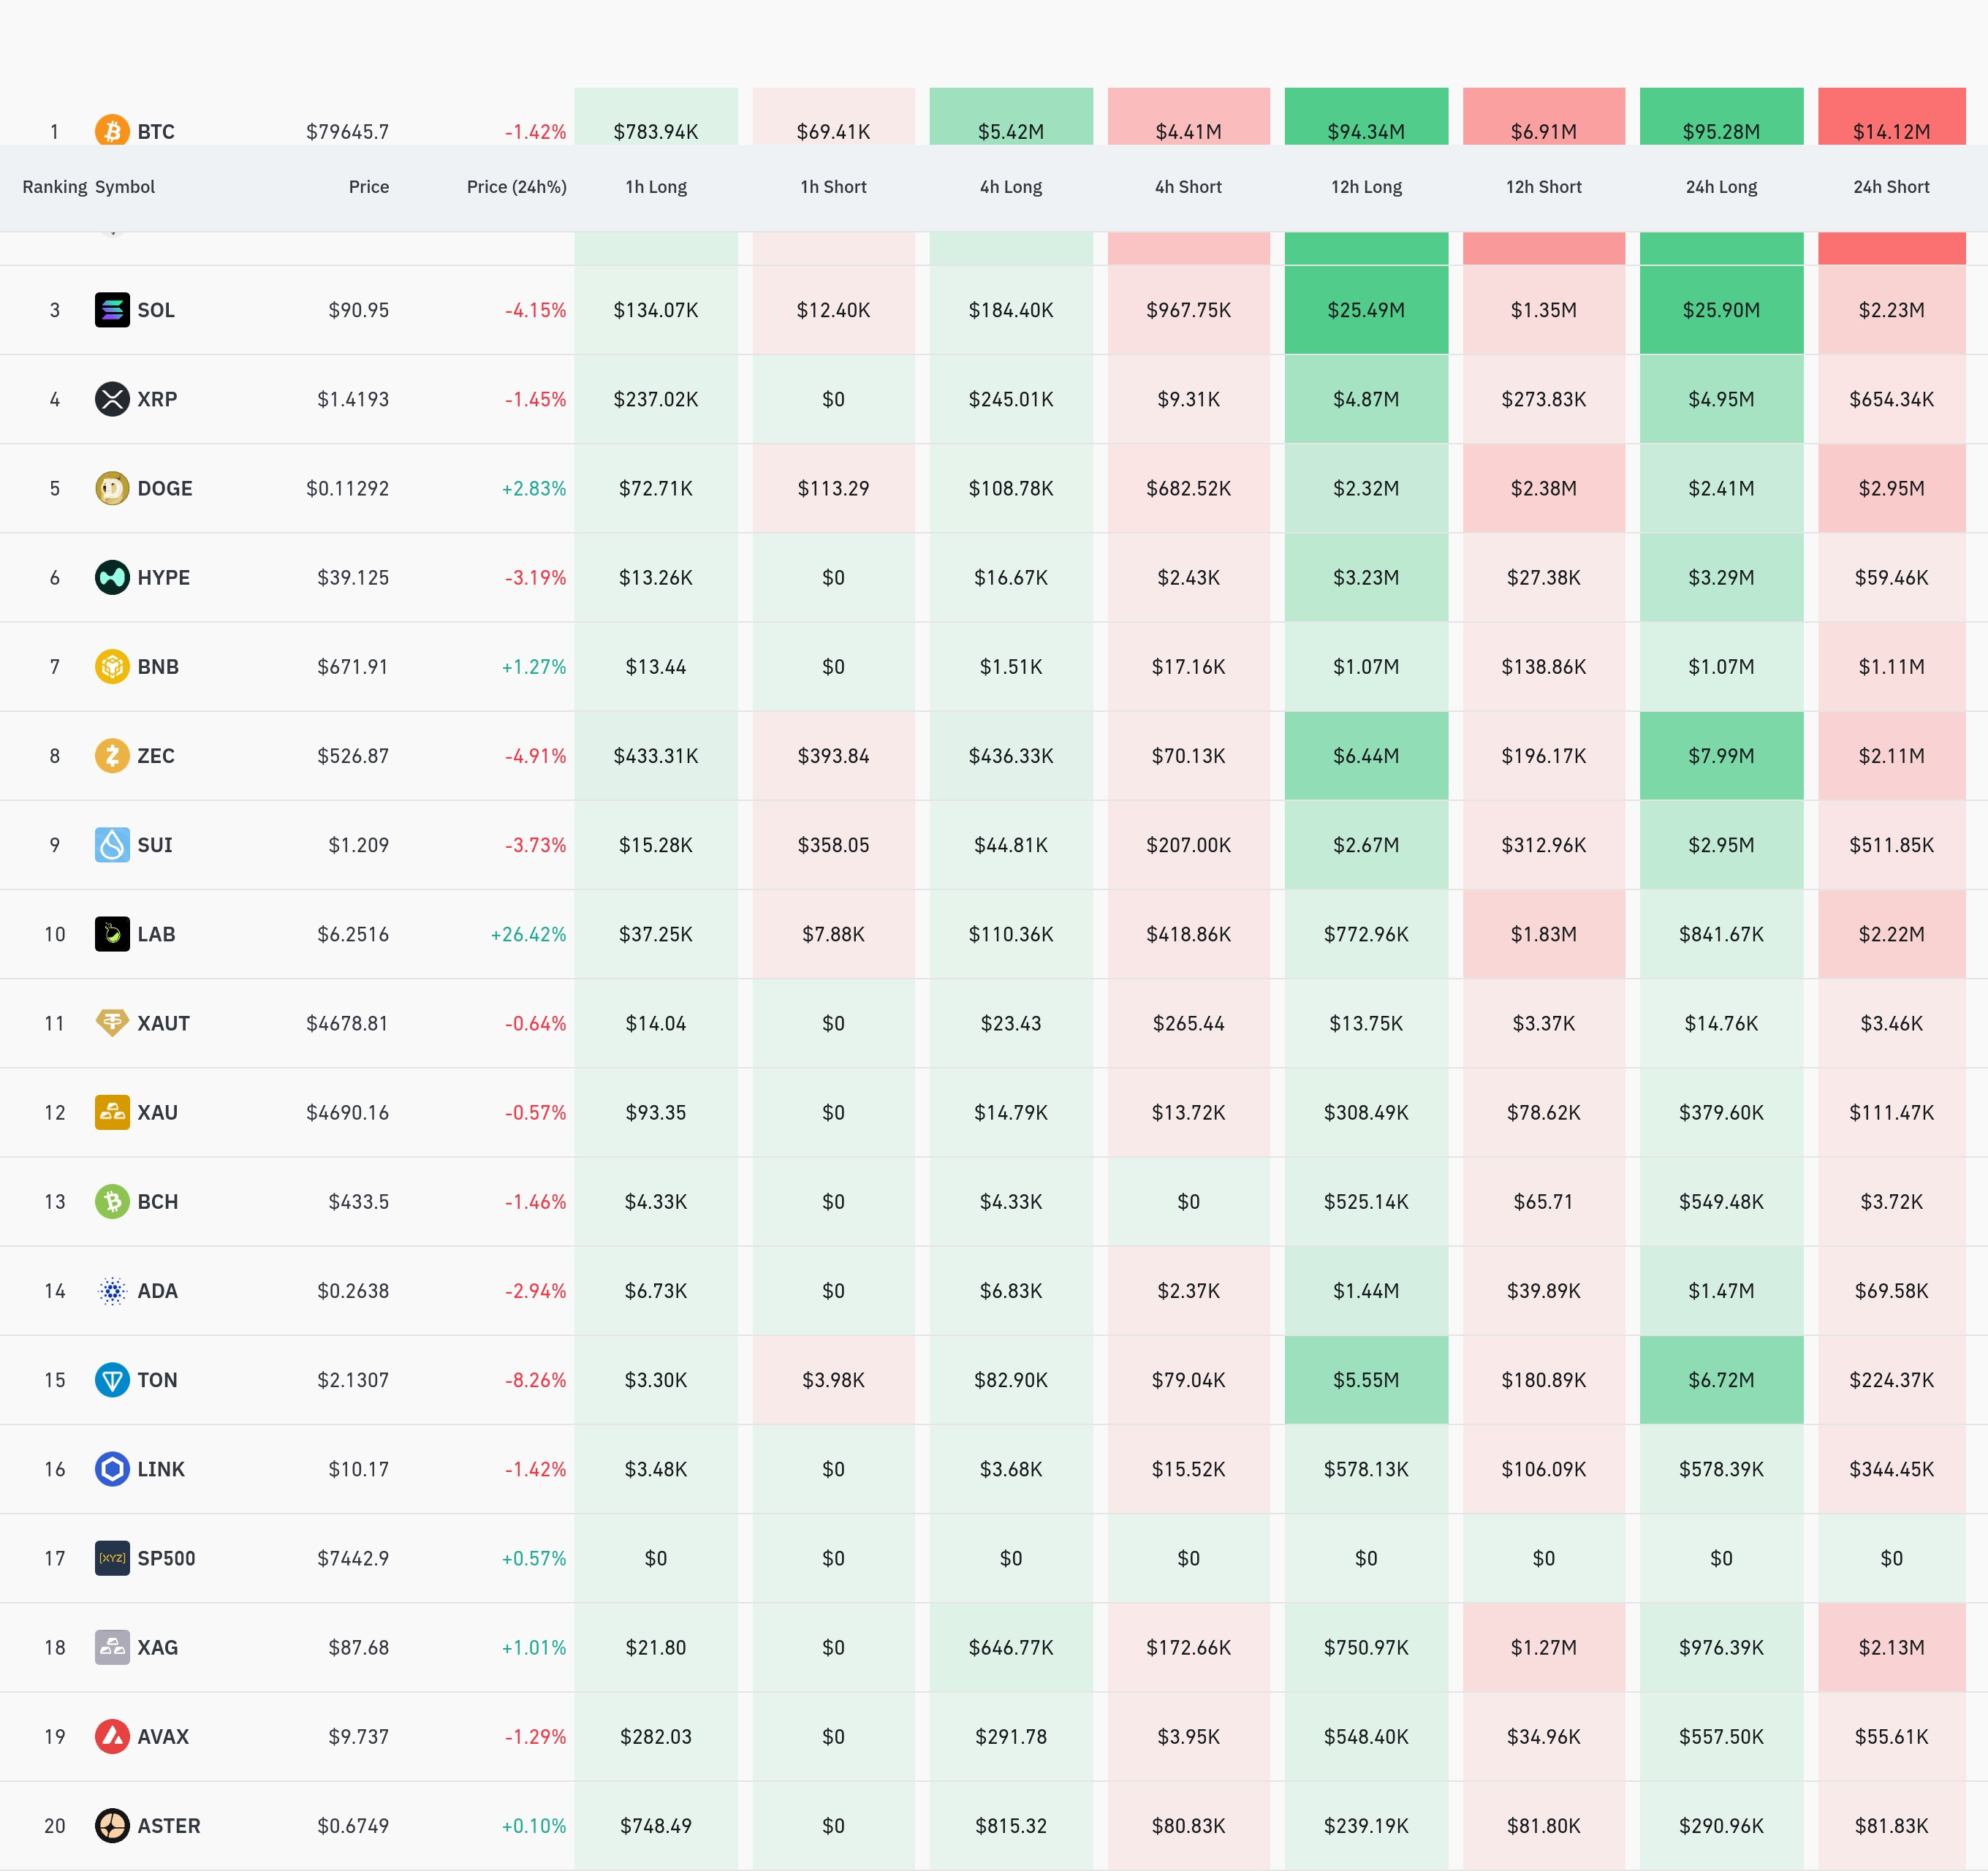
Task: Click the ASTER coin icon
Action: [112, 1826]
